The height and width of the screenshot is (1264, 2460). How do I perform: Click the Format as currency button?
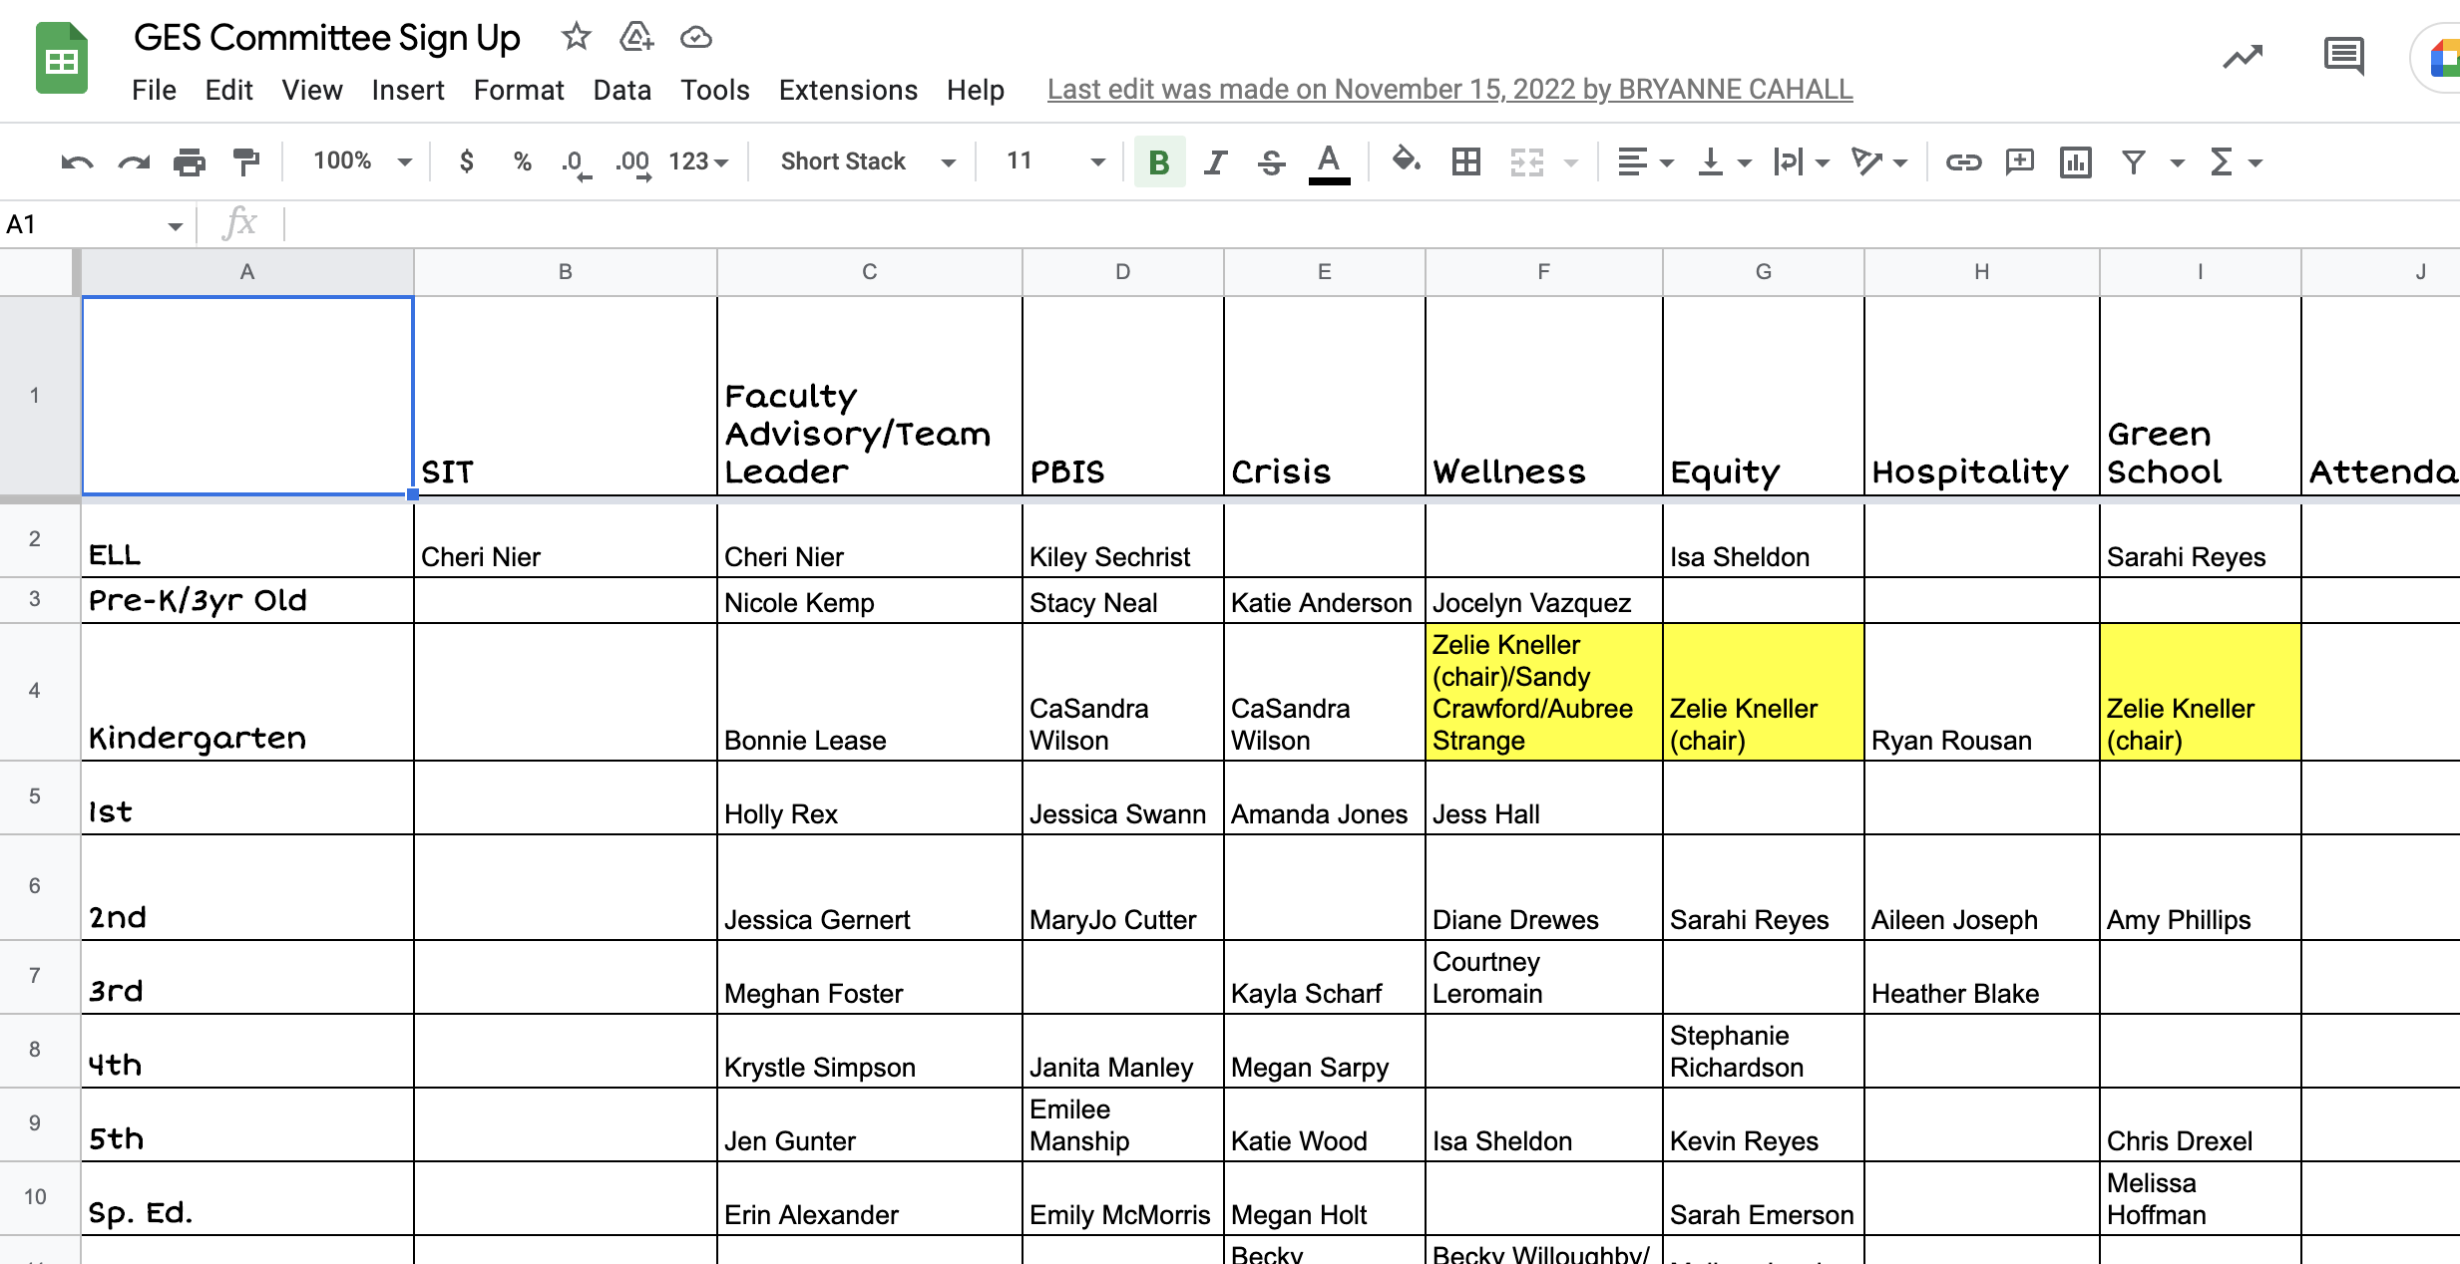pos(466,161)
